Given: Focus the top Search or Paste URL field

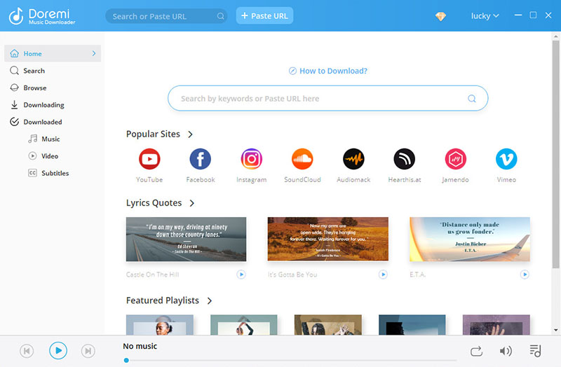Looking at the screenshot, I should click(166, 16).
